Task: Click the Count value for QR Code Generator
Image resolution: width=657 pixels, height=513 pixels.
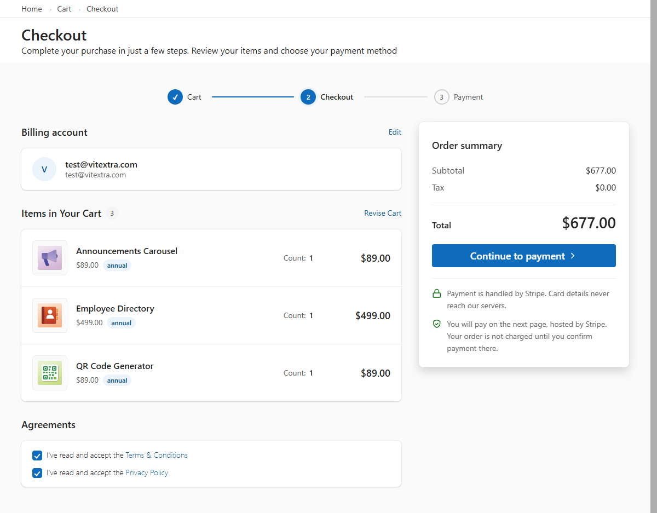Action: pyautogui.click(x=311, y=373)
